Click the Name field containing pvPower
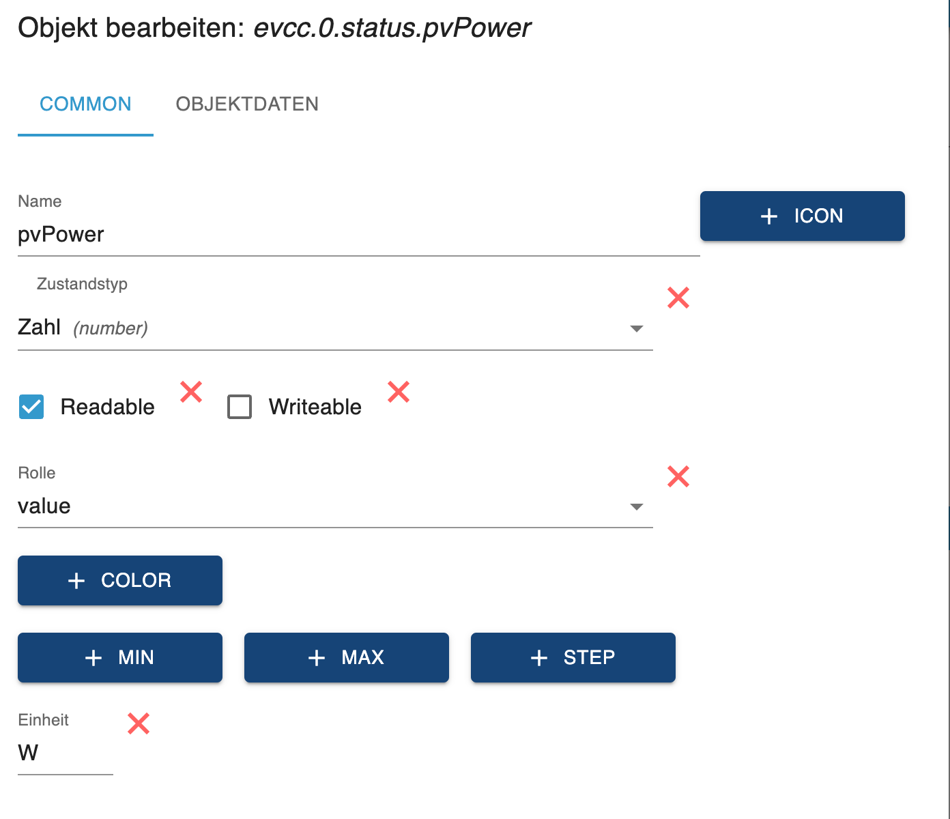The height and width of the screenshot is (819, 950). [x=359, y=234]
